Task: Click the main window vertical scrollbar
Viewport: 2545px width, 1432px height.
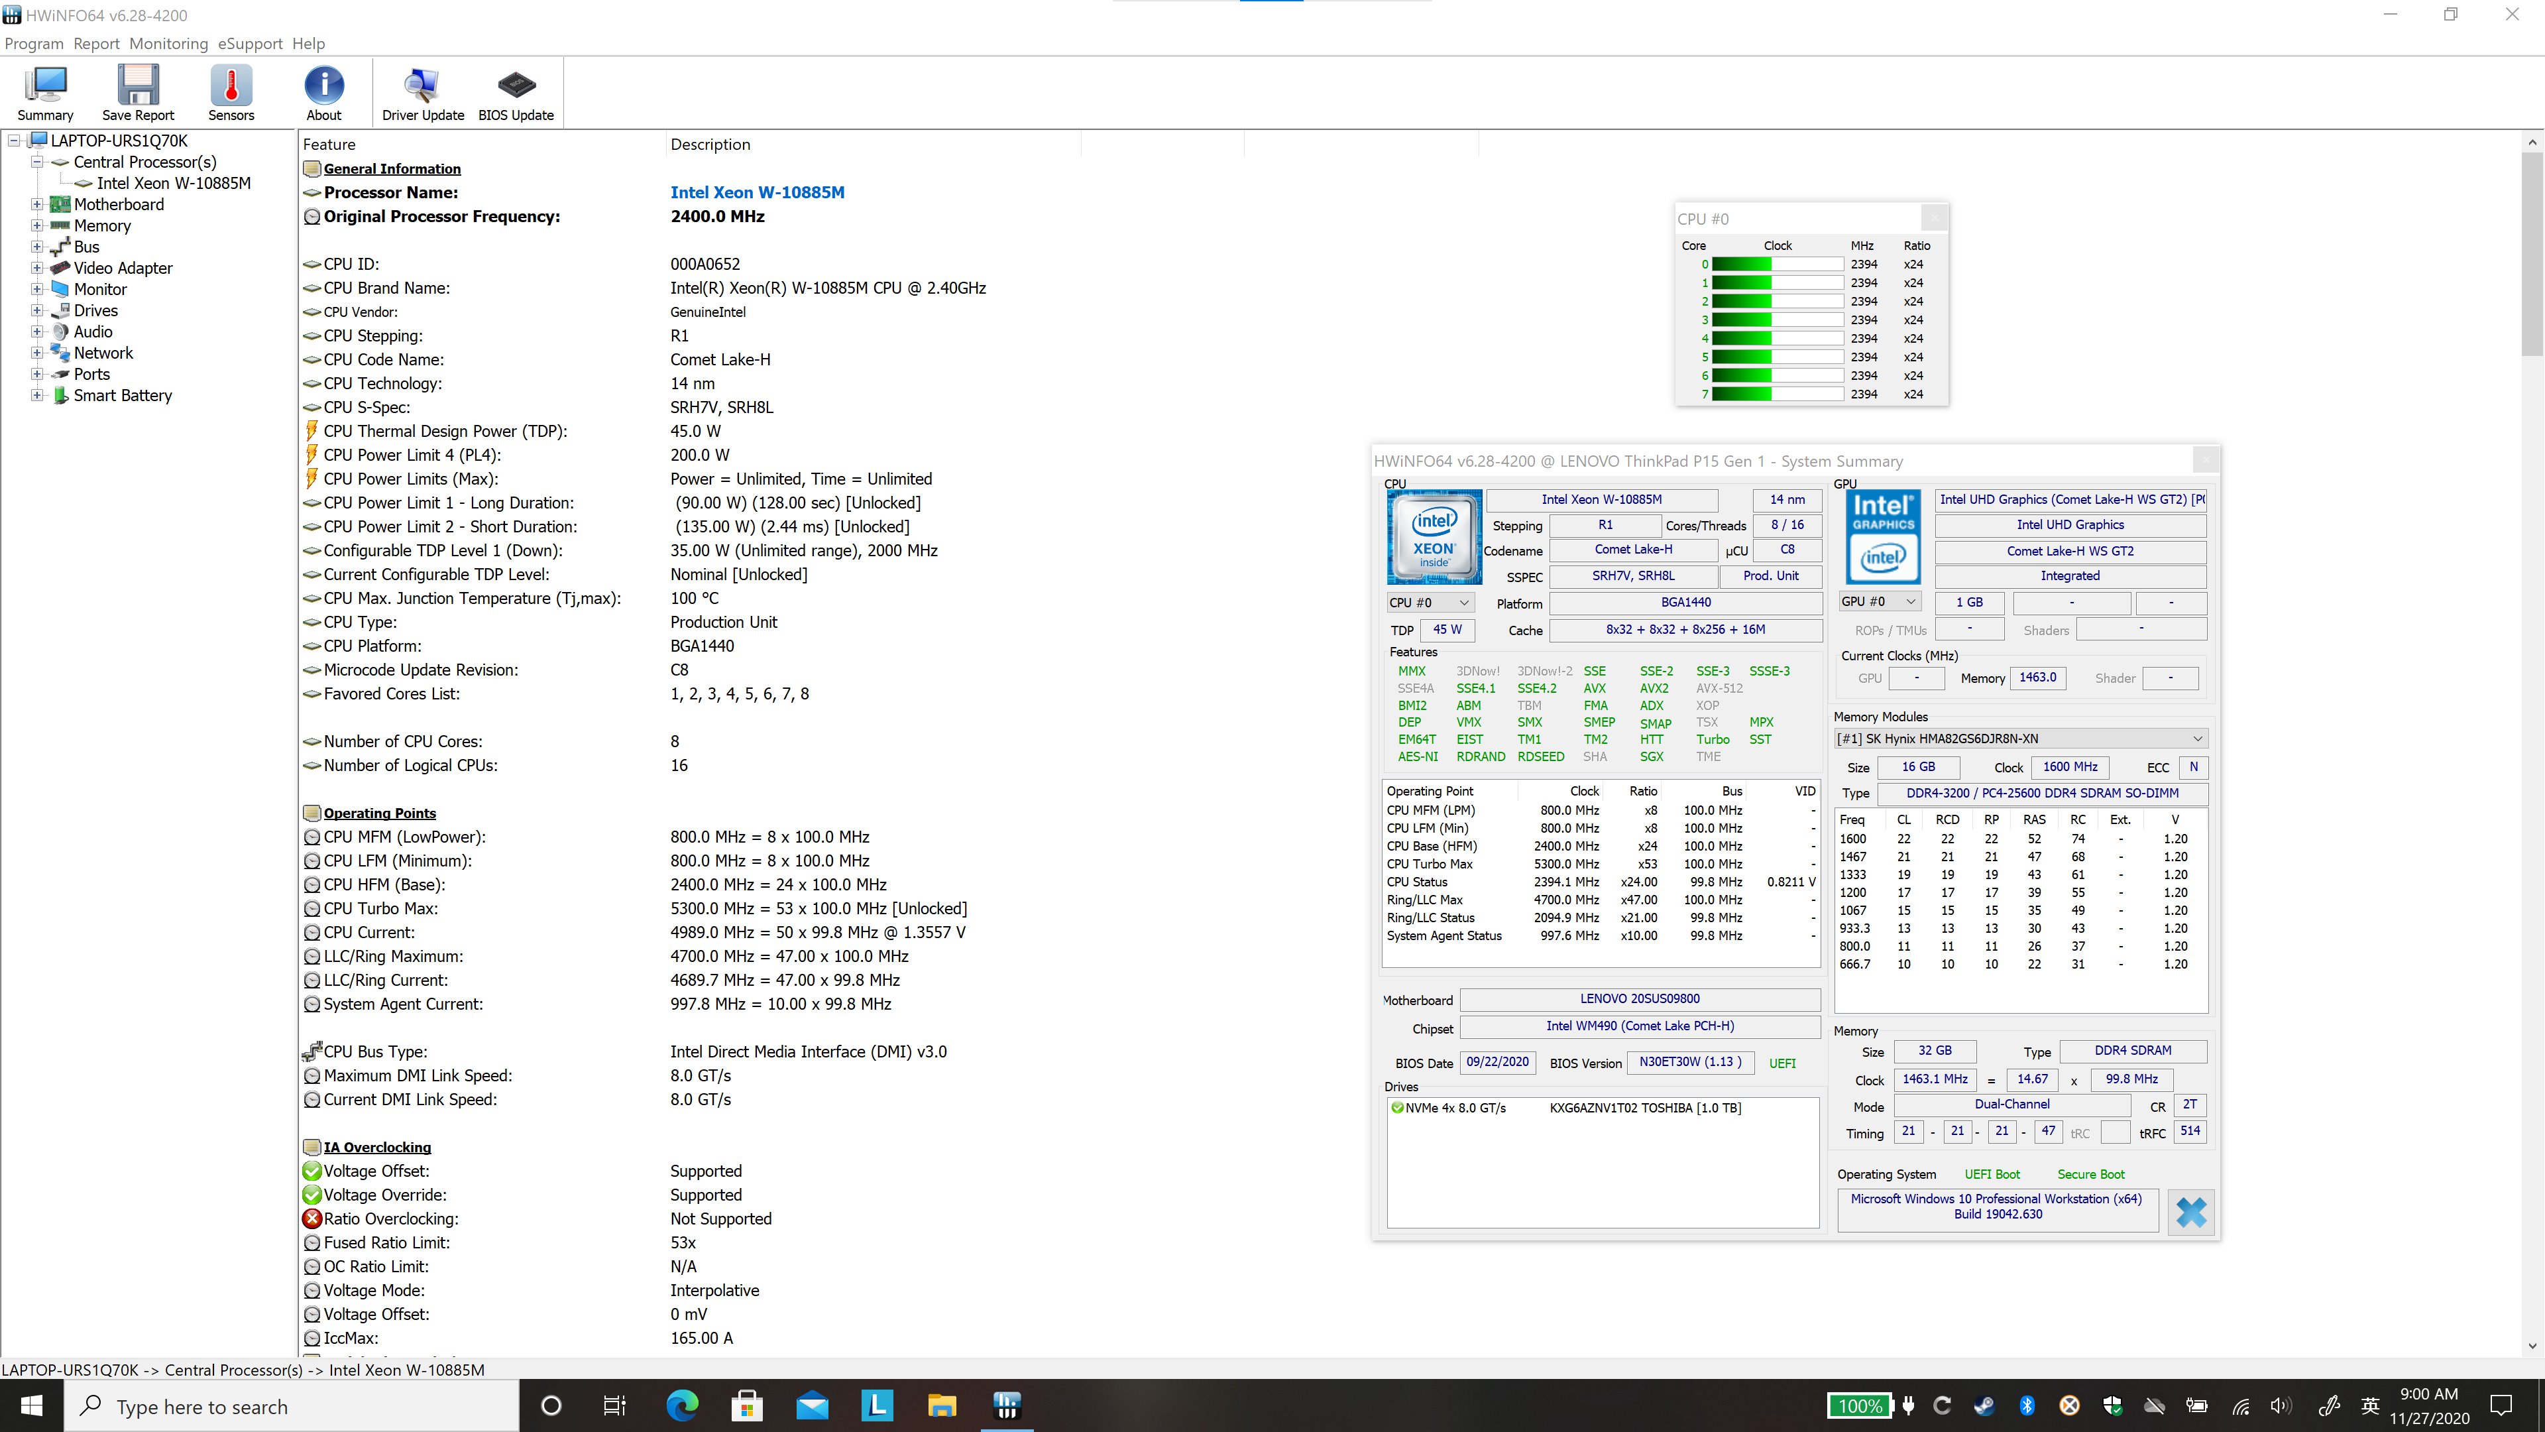Action: point(2532,253)
